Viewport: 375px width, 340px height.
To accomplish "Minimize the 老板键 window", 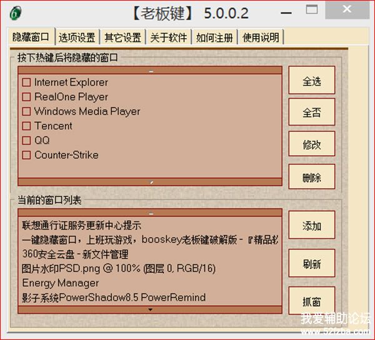I will 286,12.
